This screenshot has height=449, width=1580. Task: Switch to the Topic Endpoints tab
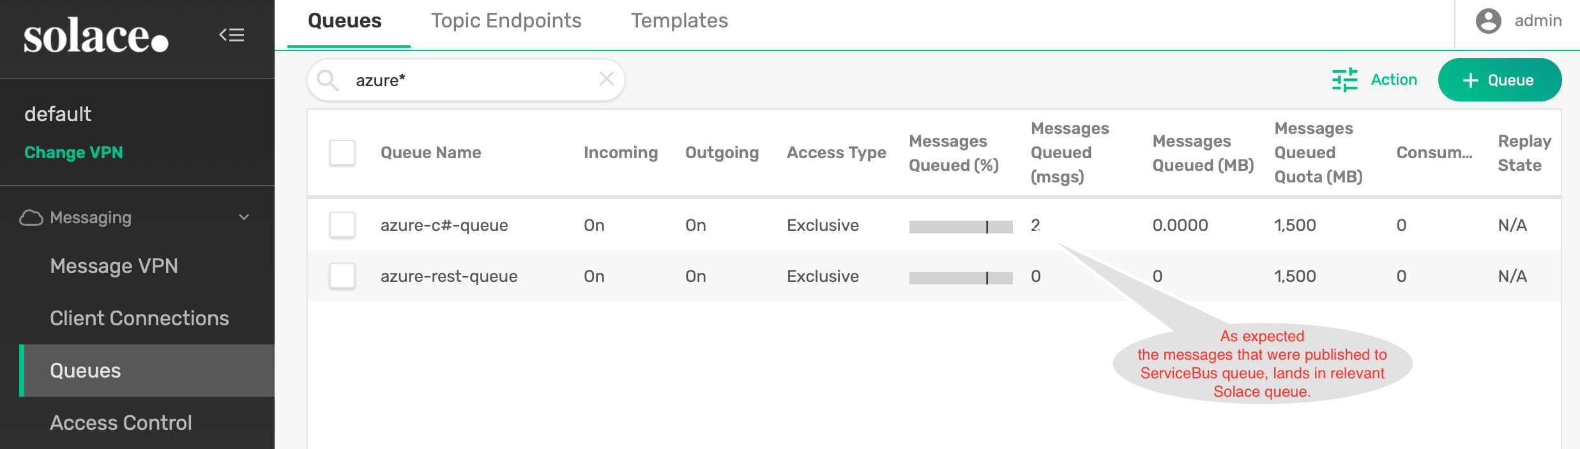[x=506, y=21]
